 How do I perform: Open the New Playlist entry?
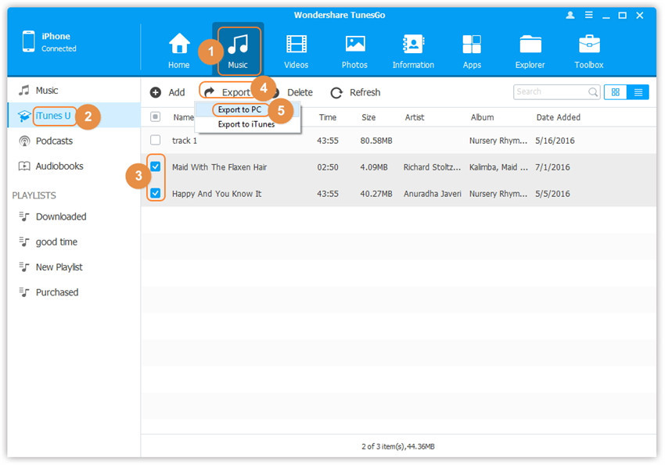(74, 267)
